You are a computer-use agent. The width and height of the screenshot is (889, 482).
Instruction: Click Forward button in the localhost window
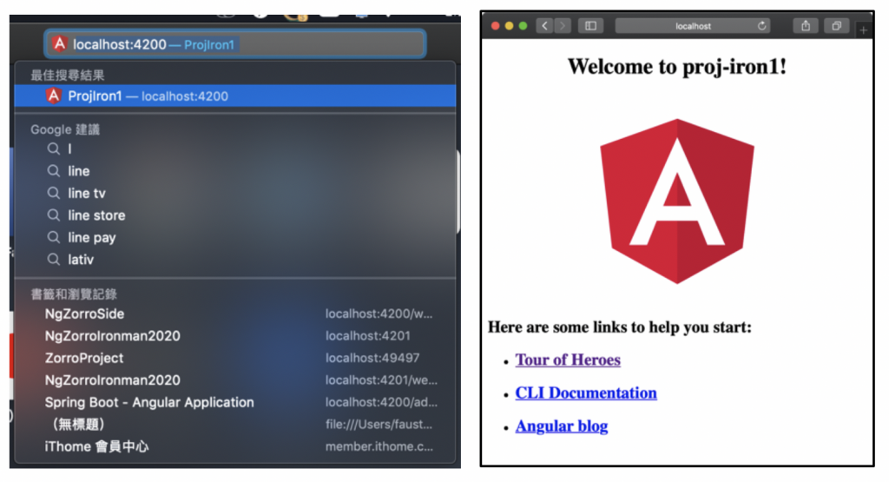coord(563,25)
